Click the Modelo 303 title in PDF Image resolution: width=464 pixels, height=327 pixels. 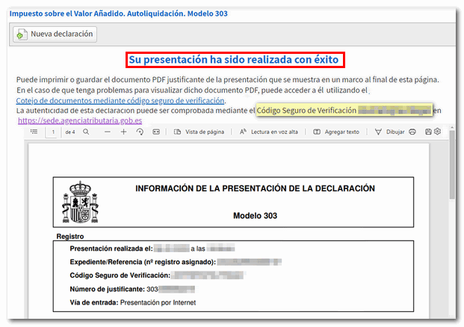tap(255, 216)
